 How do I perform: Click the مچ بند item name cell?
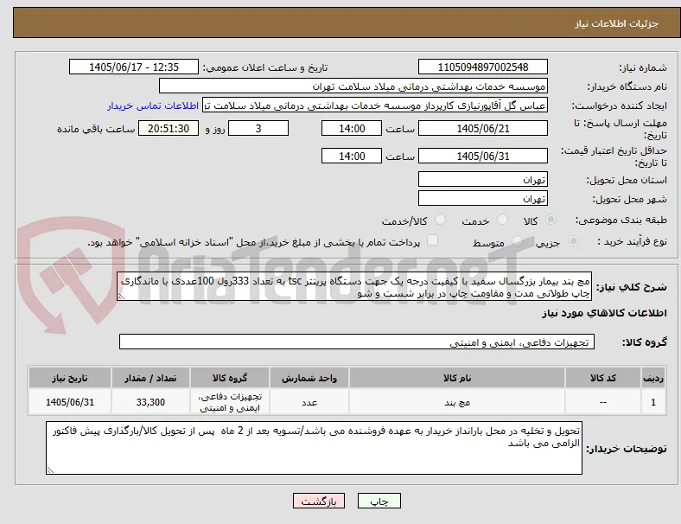click(x=457, y=402)
